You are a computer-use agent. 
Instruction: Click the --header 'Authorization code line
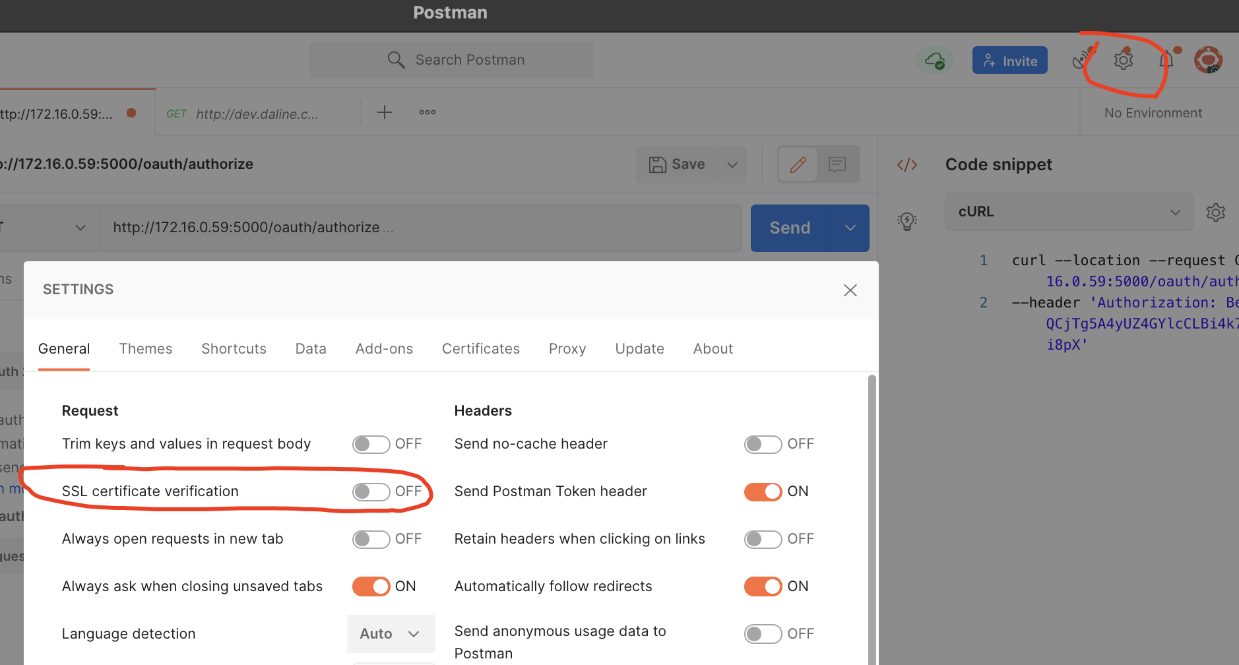(x=1125, y=303)
